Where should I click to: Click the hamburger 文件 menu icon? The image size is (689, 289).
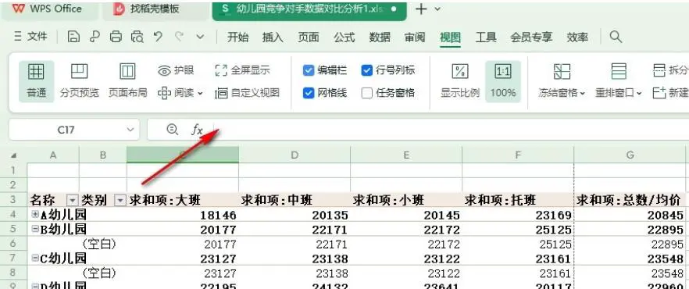17,37
